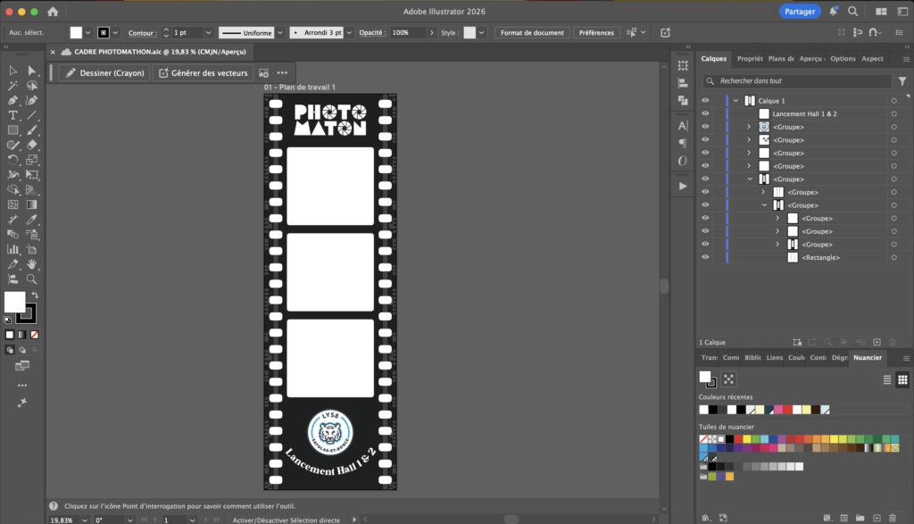Pick the Hand tool
This screenshot has width=914, height=524.
(32, 265)
